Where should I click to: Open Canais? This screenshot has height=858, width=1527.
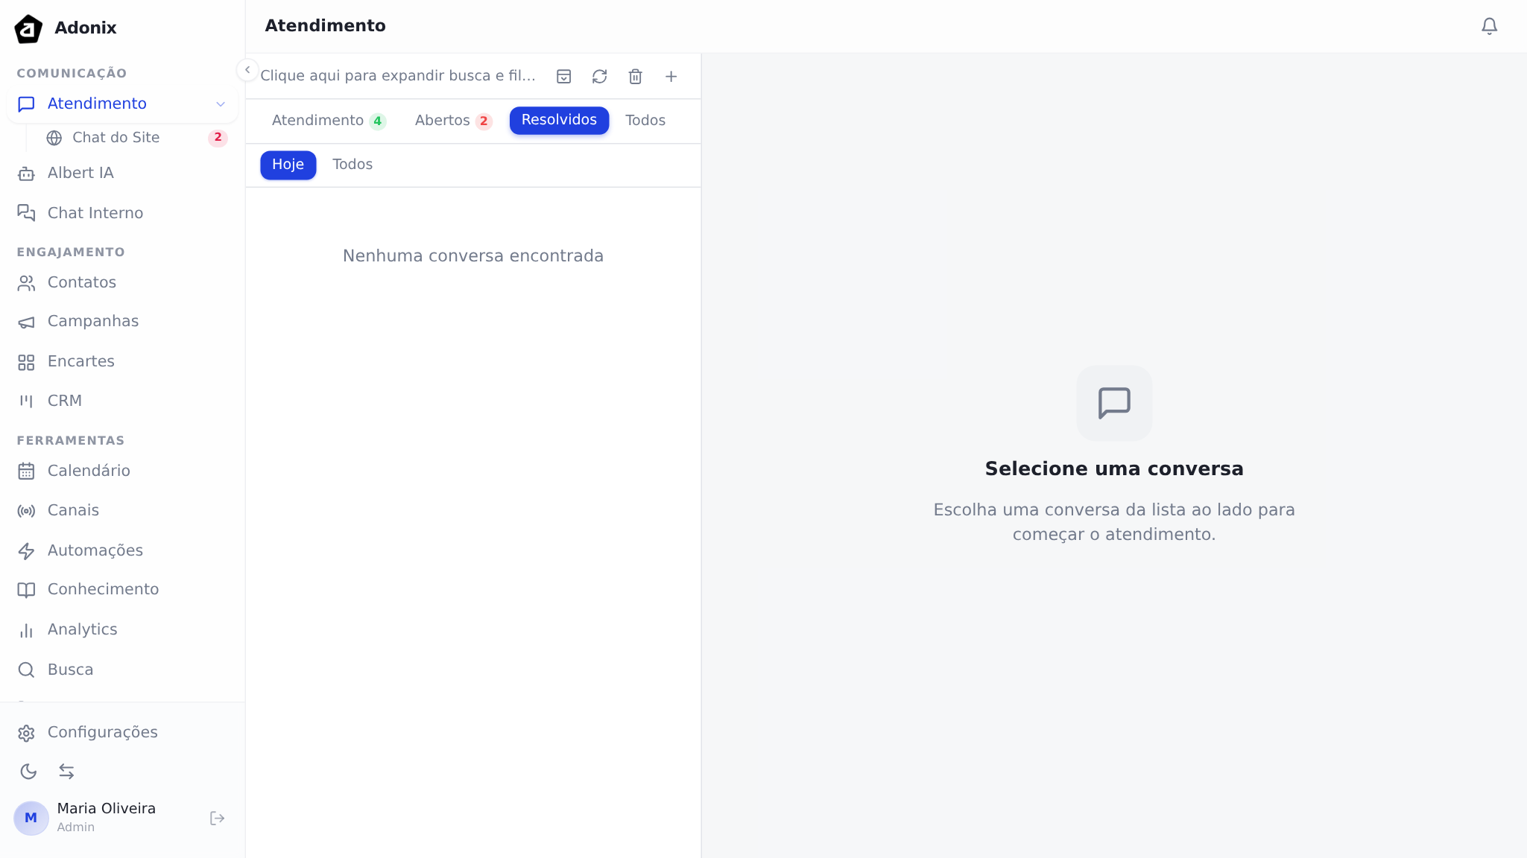point(122,510)
